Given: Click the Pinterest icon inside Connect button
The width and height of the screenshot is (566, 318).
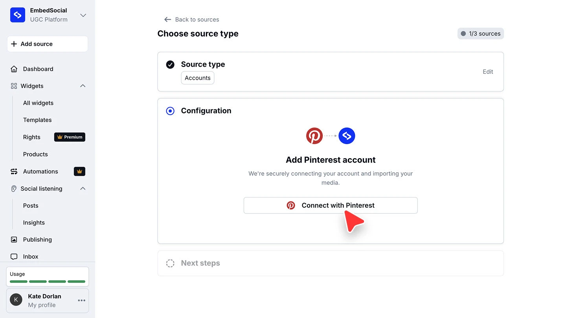Looking at the screenshot, I should pyautogui.click(x=291, y=205).
